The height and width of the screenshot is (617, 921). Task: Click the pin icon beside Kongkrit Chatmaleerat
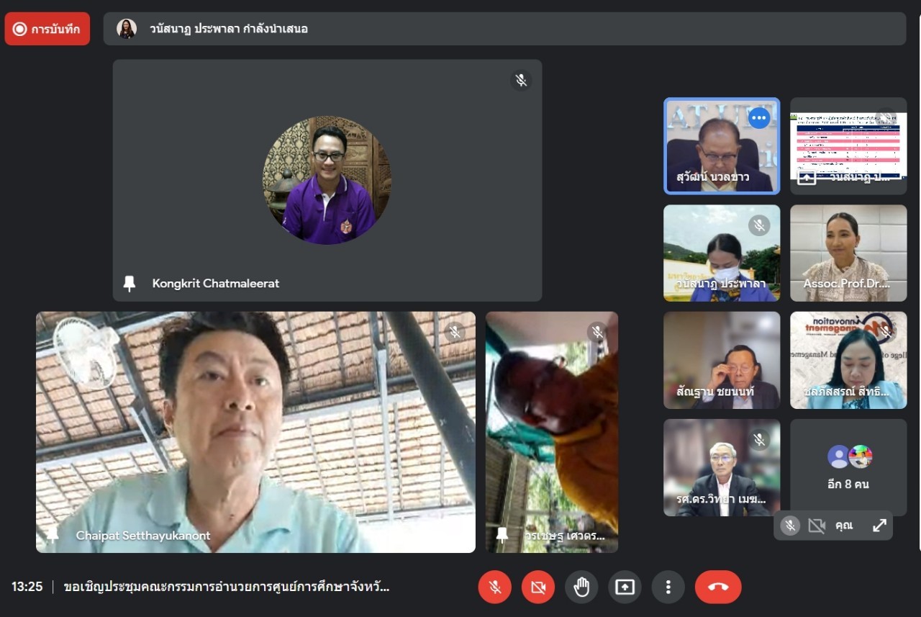click(x=130, y=284)
